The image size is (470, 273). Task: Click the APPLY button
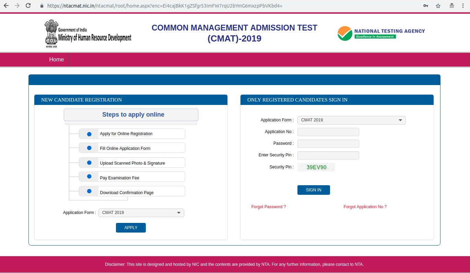131,228
